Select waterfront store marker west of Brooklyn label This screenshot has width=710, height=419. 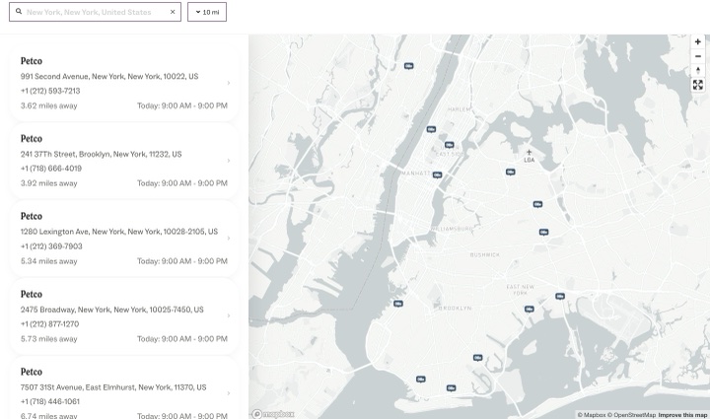[x=398, y=304]
